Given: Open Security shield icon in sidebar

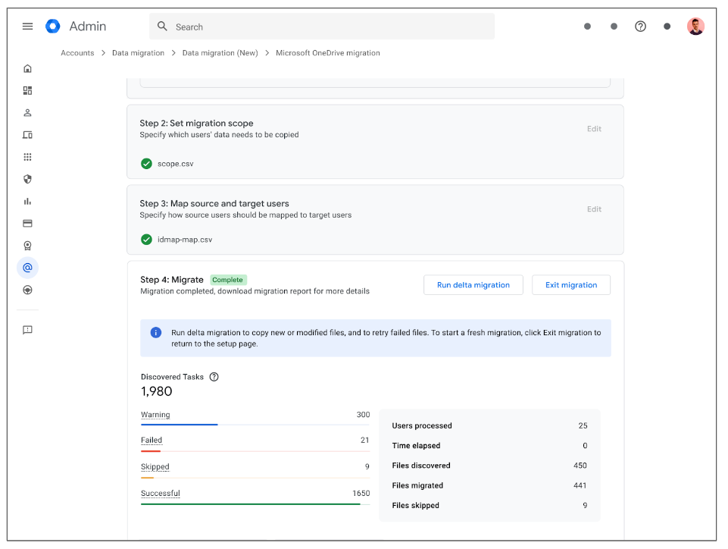Looking at the screenshot, I should [27, 179].
